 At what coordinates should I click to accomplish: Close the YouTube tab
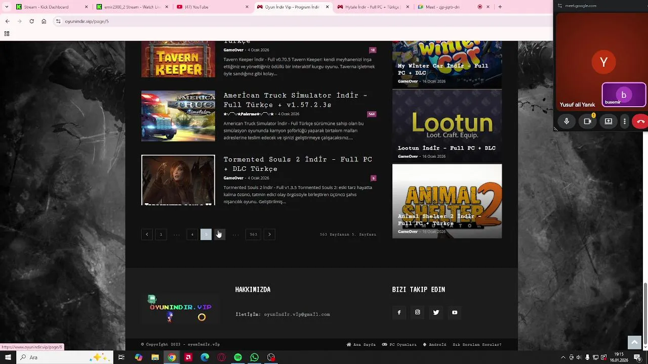247,7
